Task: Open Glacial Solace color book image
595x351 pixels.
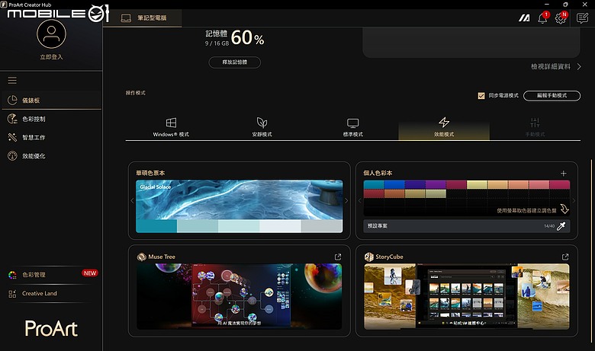Action: (239, 200)
